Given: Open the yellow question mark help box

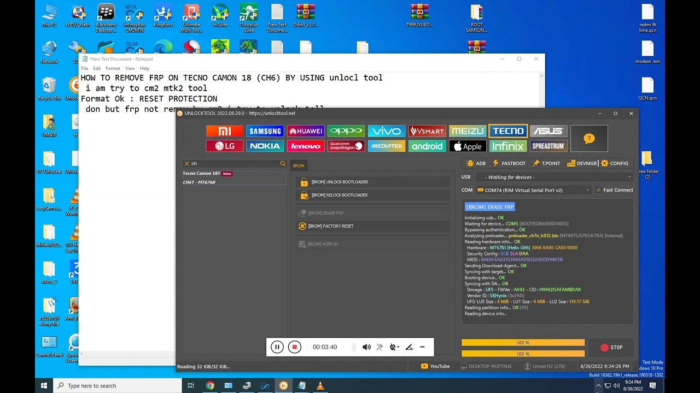Looking at the screenshot, I should pos(589,139).
